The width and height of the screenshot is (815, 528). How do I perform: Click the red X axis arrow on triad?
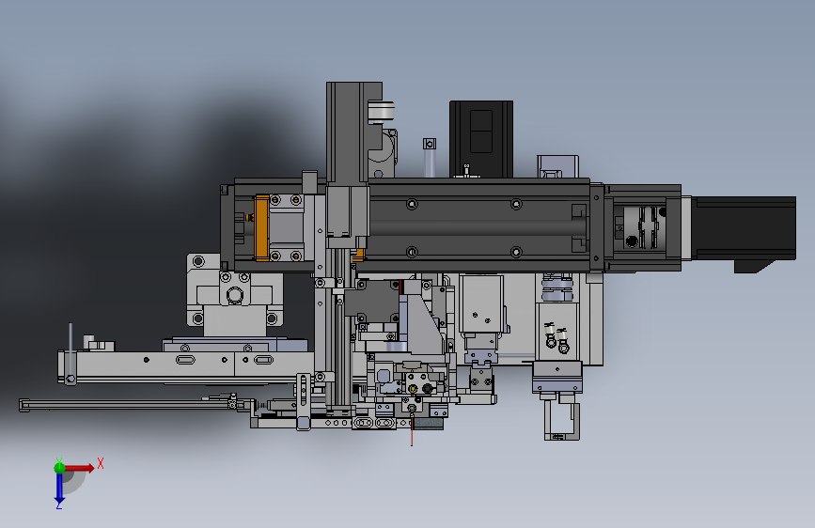[x=79, y=468]
